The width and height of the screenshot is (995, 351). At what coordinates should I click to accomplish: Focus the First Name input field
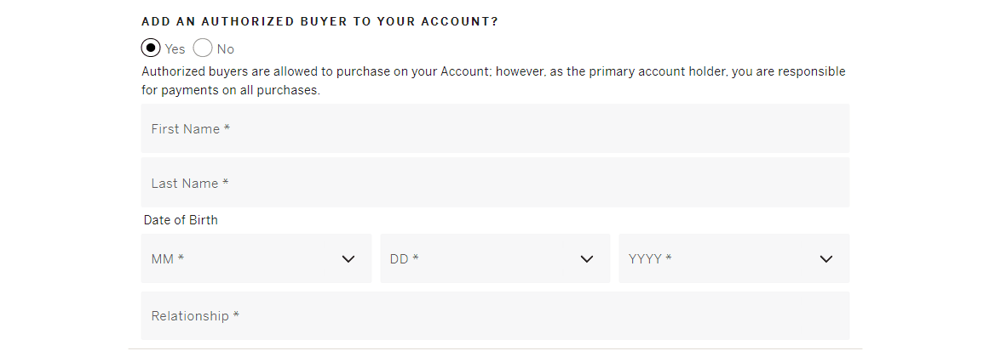(495, 128)
